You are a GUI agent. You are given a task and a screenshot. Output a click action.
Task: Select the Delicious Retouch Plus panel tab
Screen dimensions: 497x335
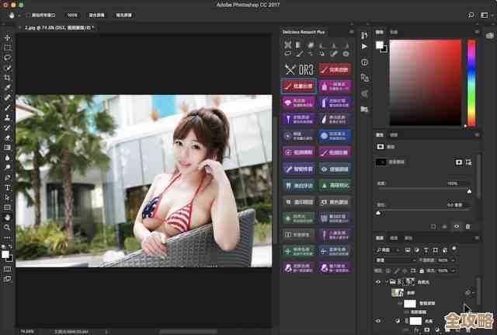tap(304, 32)
